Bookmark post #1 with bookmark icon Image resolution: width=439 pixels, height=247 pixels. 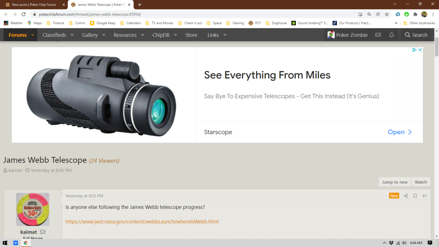point(415,196)
